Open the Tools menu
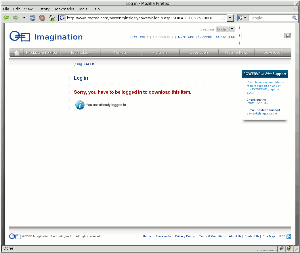Image resolution: width=300 pixels, height=253 pixels. point(83,9)
